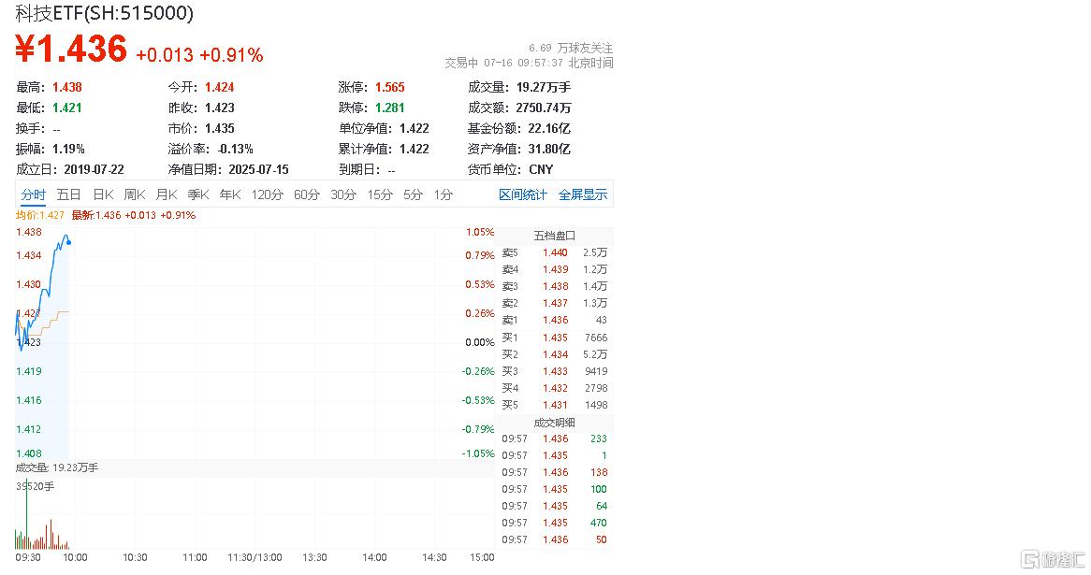Click 全屏显示 to go fullscreen
The width and height of the screenshot is (1091, 575).
click(582, 194)
